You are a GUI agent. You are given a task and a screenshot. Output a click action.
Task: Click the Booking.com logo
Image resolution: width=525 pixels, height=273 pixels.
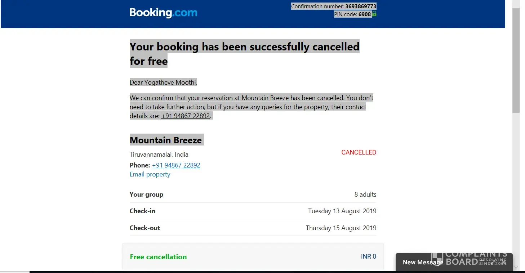point(163,13)
